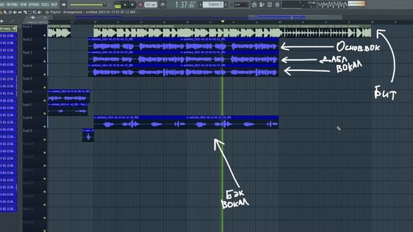
Task: Open the PATTERNS menu
Action: click(12, 5)
